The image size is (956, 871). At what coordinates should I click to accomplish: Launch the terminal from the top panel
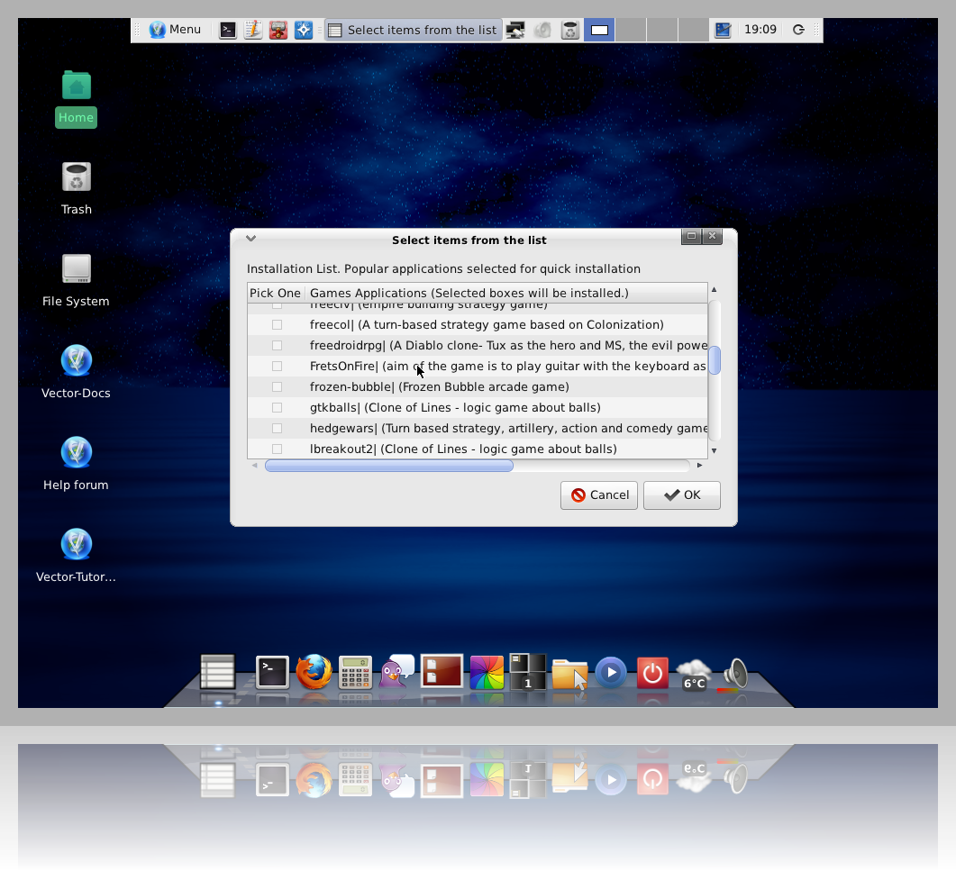tap(229, 30)
